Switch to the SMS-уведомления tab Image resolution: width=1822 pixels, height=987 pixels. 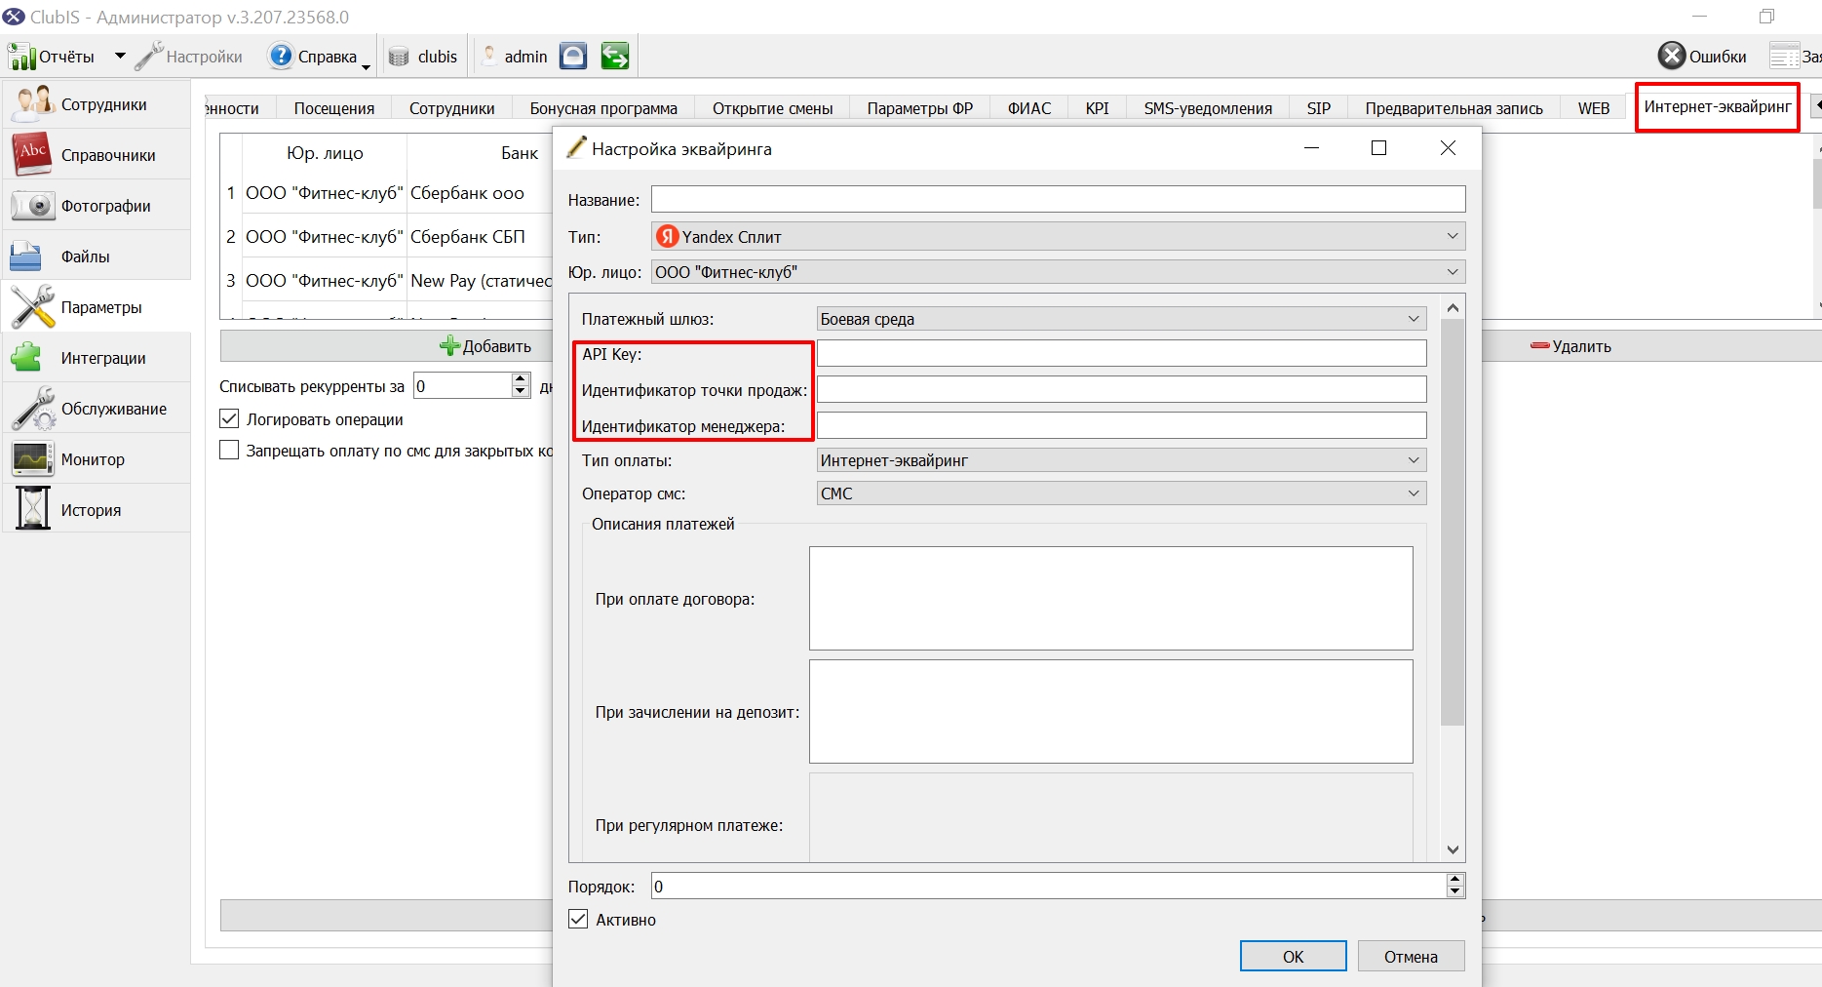point(1208,108)
